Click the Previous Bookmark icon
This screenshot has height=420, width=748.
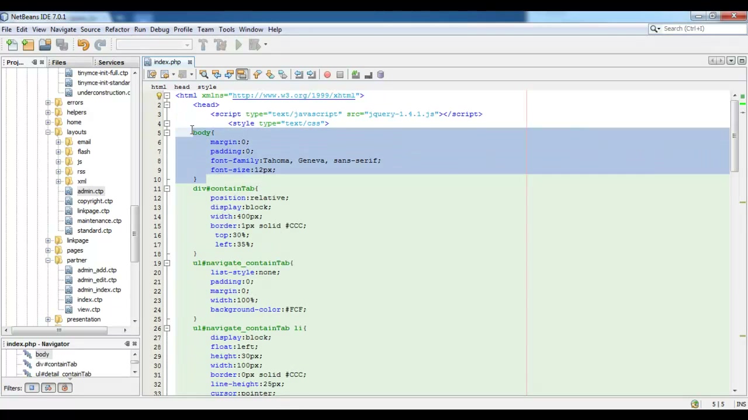[257, 75]
